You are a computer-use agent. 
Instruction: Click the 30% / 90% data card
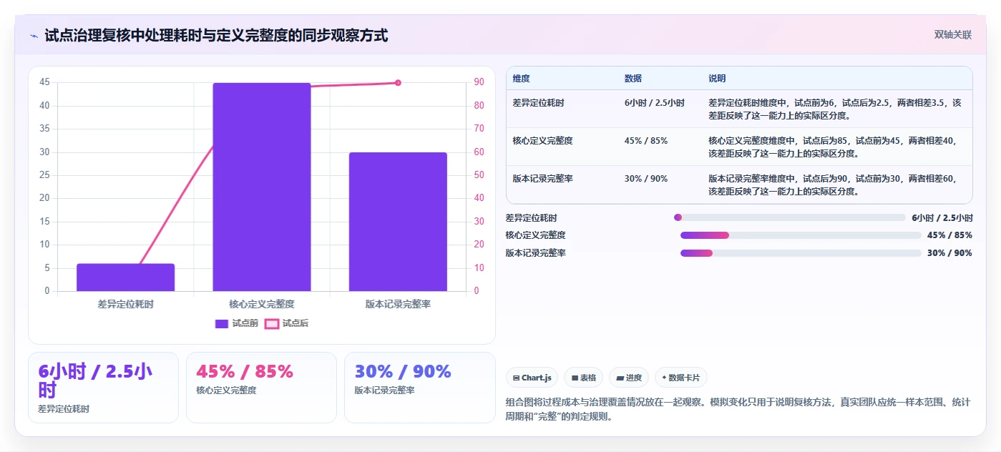click(419, 388)
